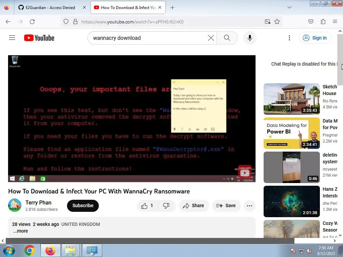Like the video

point(147,206)
